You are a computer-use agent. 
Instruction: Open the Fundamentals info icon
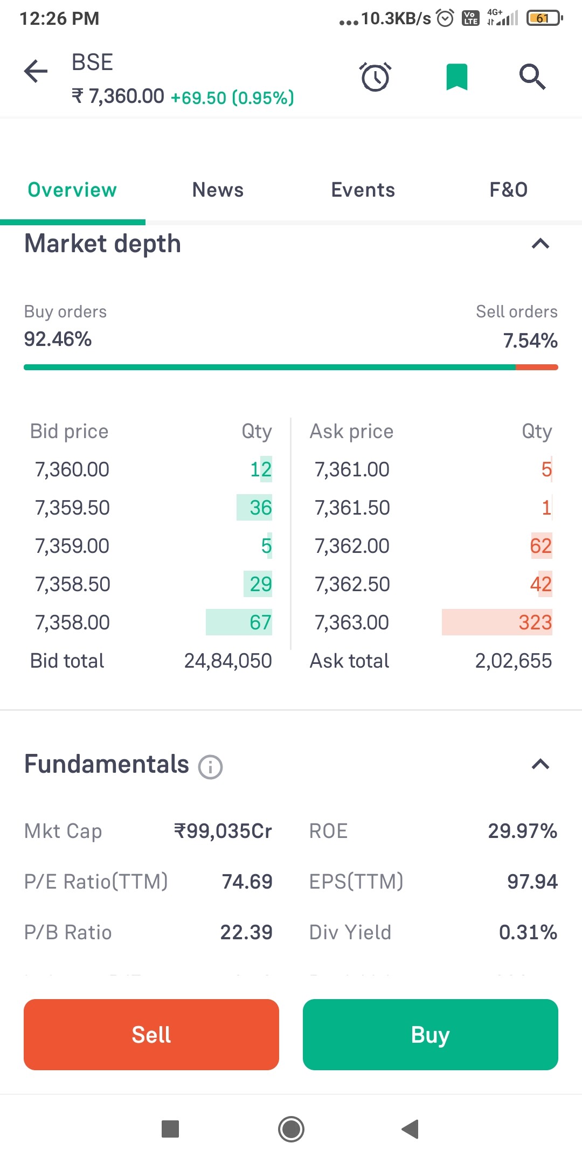tap(210, 766)
